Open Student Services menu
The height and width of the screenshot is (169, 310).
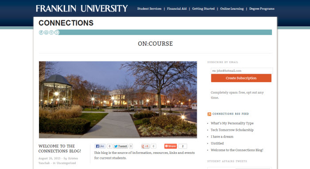click(x=149, y=8)
